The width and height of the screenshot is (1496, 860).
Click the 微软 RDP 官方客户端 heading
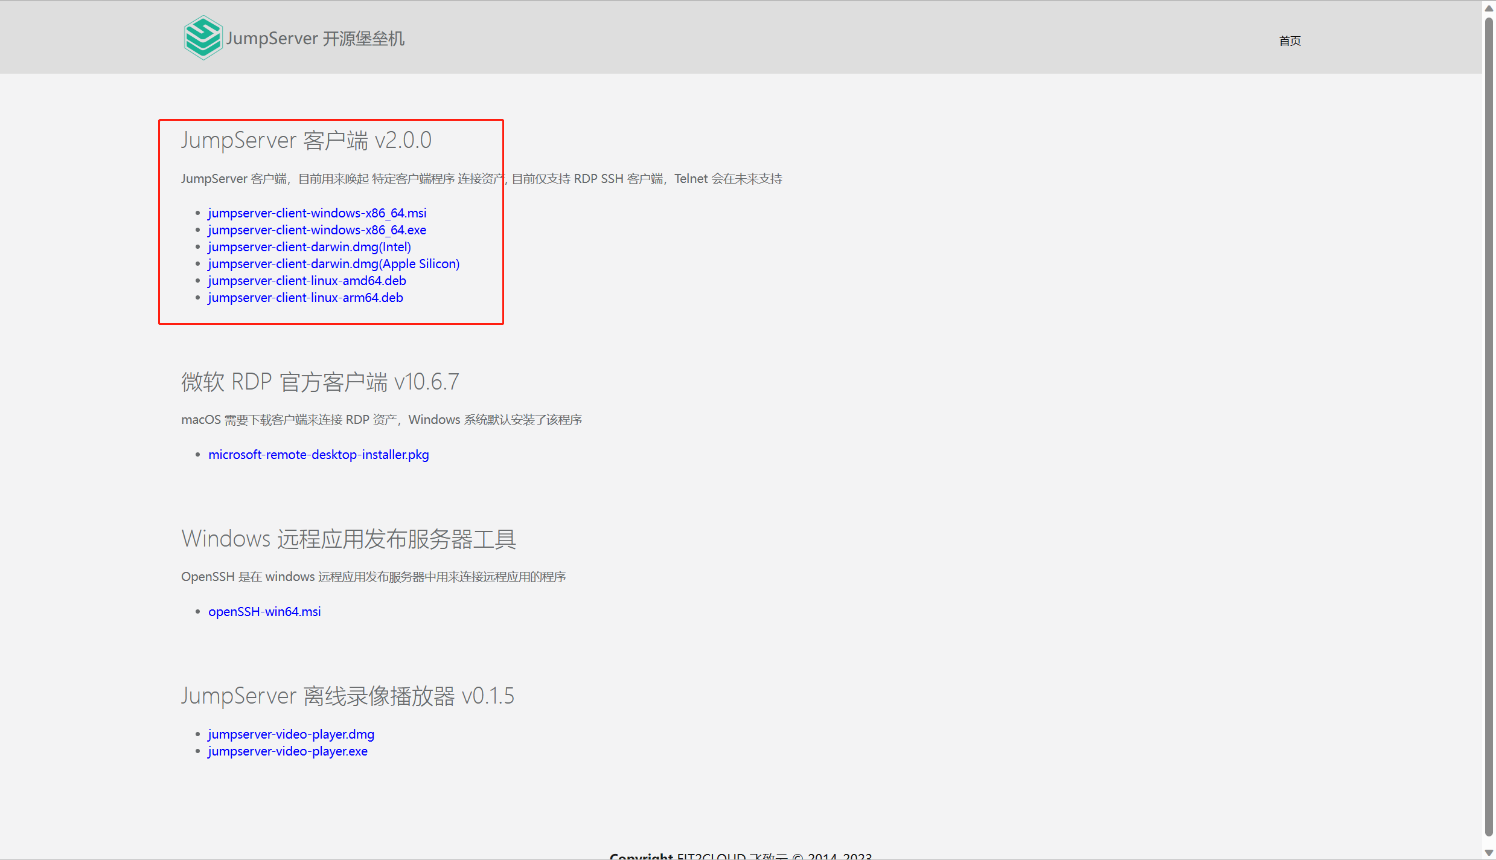point(320,381)
